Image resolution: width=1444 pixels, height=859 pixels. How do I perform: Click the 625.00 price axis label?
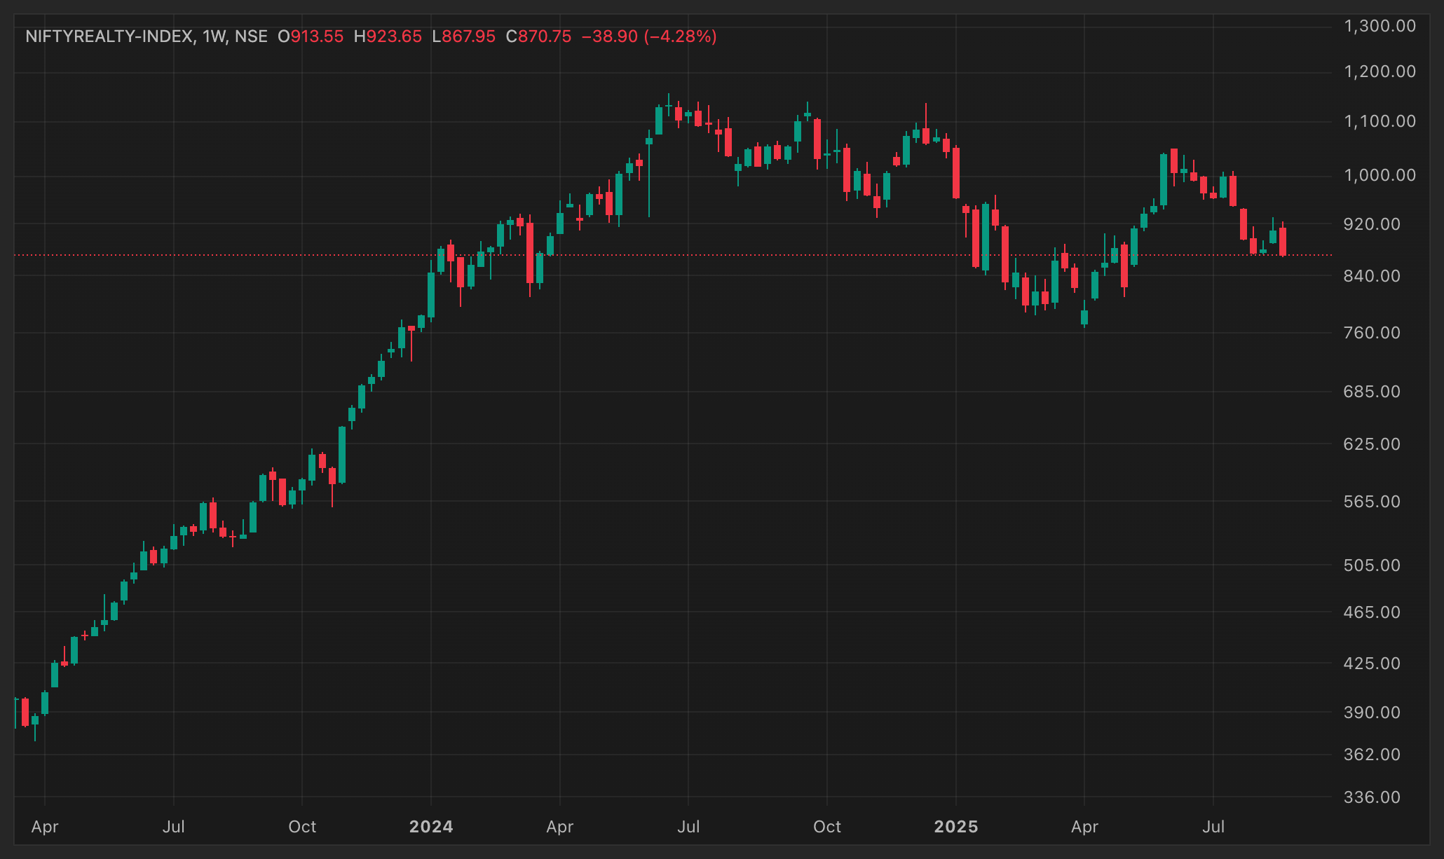tap(1372, 444)
